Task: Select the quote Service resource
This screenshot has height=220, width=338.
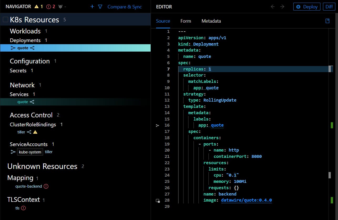Action: click(x=75, y=102)
